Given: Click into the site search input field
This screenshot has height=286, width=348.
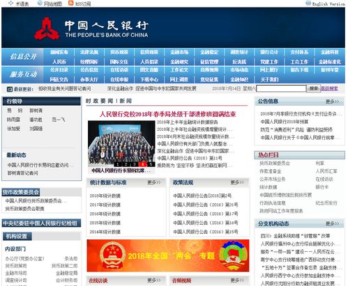Looking at the screenshot, I should (281, 88).
